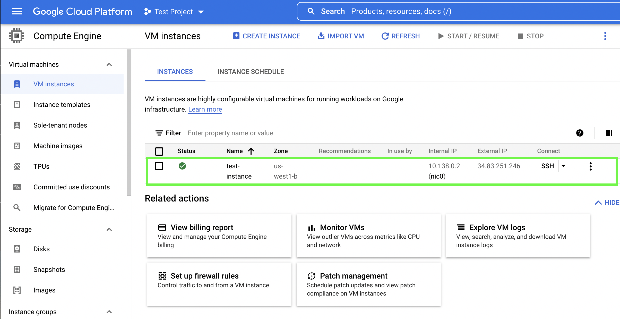Open the Compute Engine product icon

[16, 36]
